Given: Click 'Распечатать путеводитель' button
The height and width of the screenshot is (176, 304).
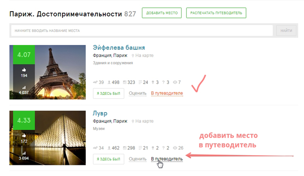Looking at the screenshot, I should click(216, 13).
